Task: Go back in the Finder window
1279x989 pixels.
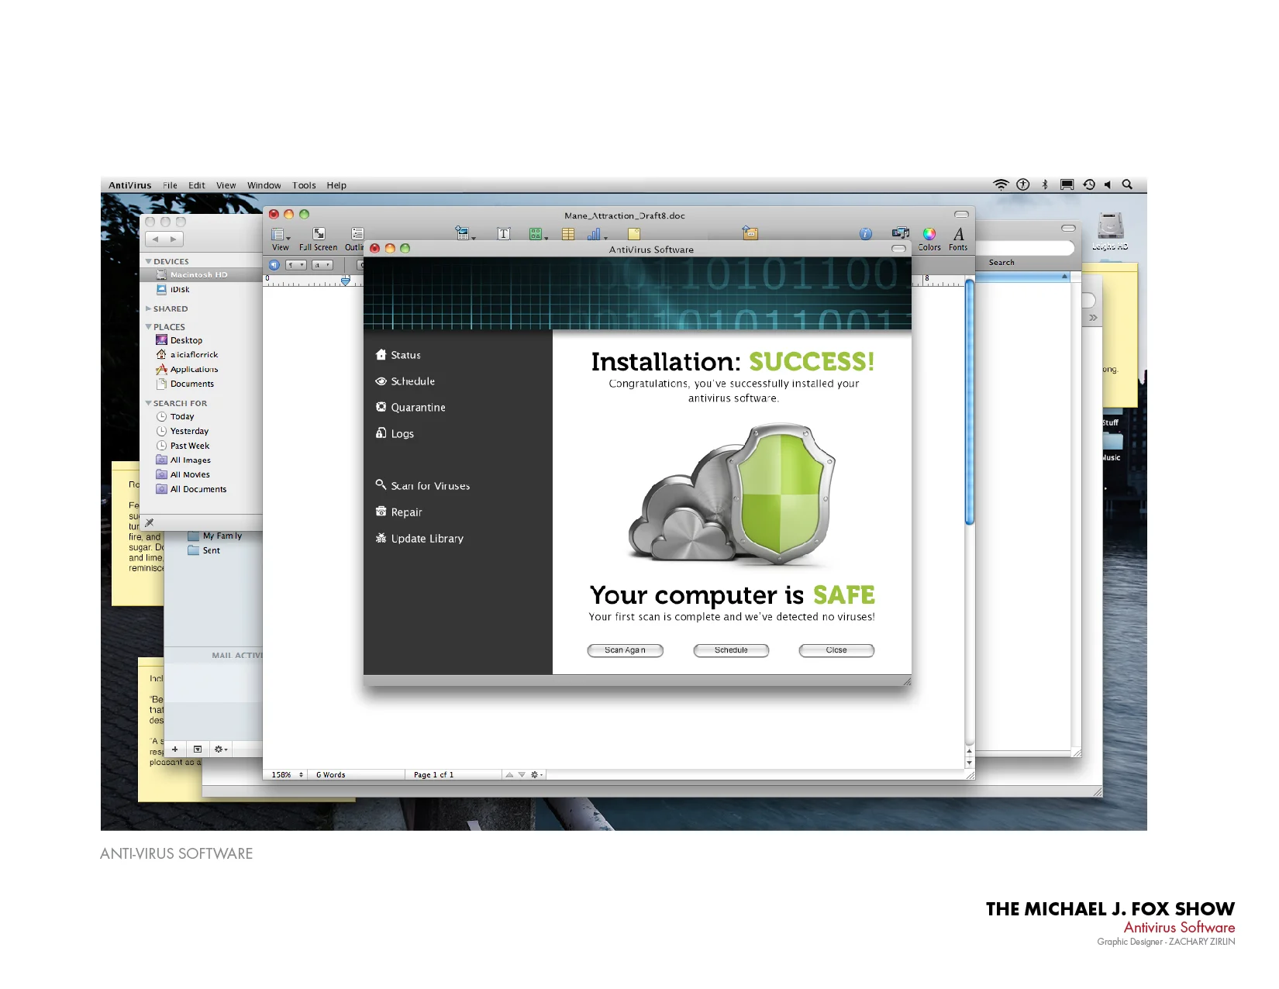Action: point(155,239)
